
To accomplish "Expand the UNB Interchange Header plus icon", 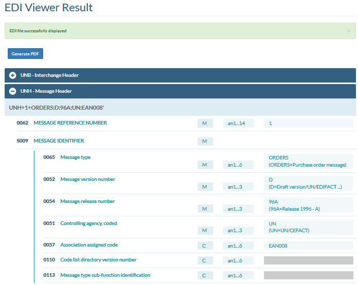I will [13, 75].
